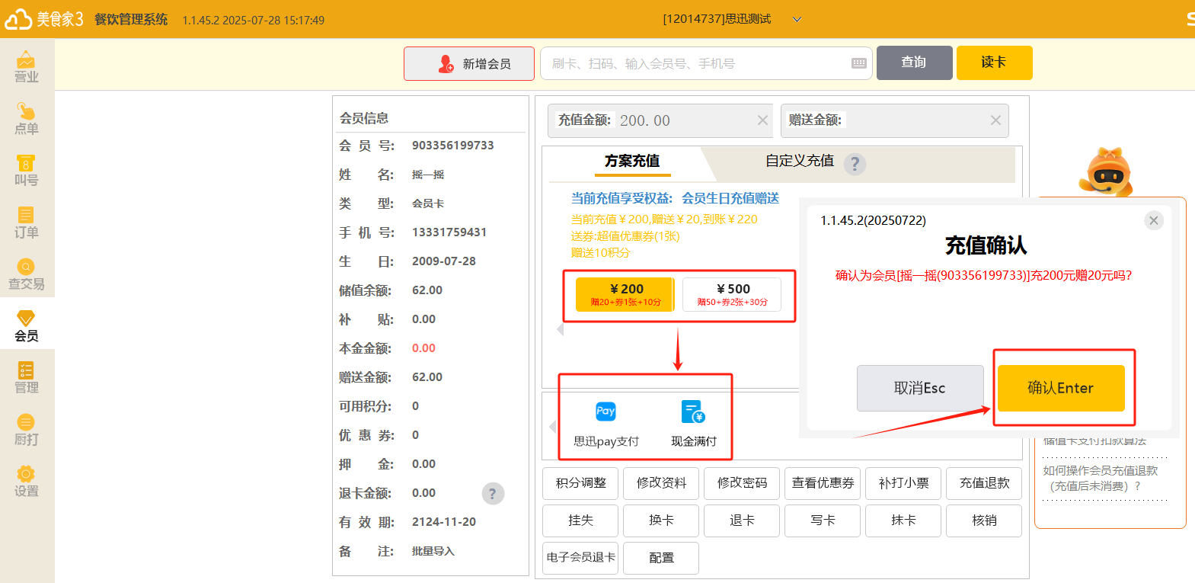Open 查交易 transaction lookup in sidebar

click(x=26, y=274)
